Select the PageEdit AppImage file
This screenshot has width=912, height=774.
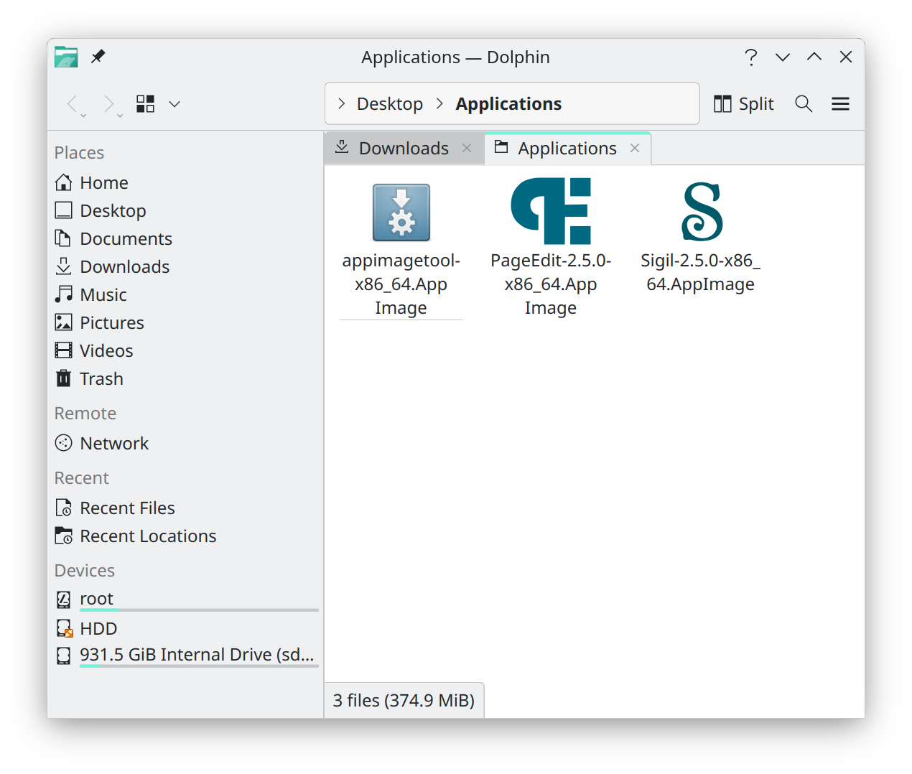(x=551, y=212)
